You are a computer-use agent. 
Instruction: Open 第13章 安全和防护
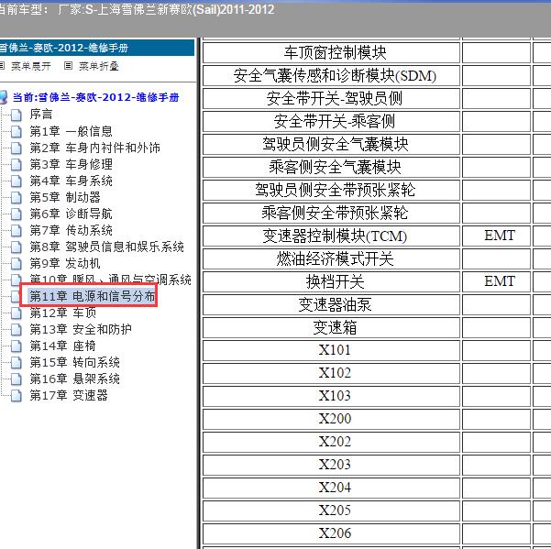81,329
